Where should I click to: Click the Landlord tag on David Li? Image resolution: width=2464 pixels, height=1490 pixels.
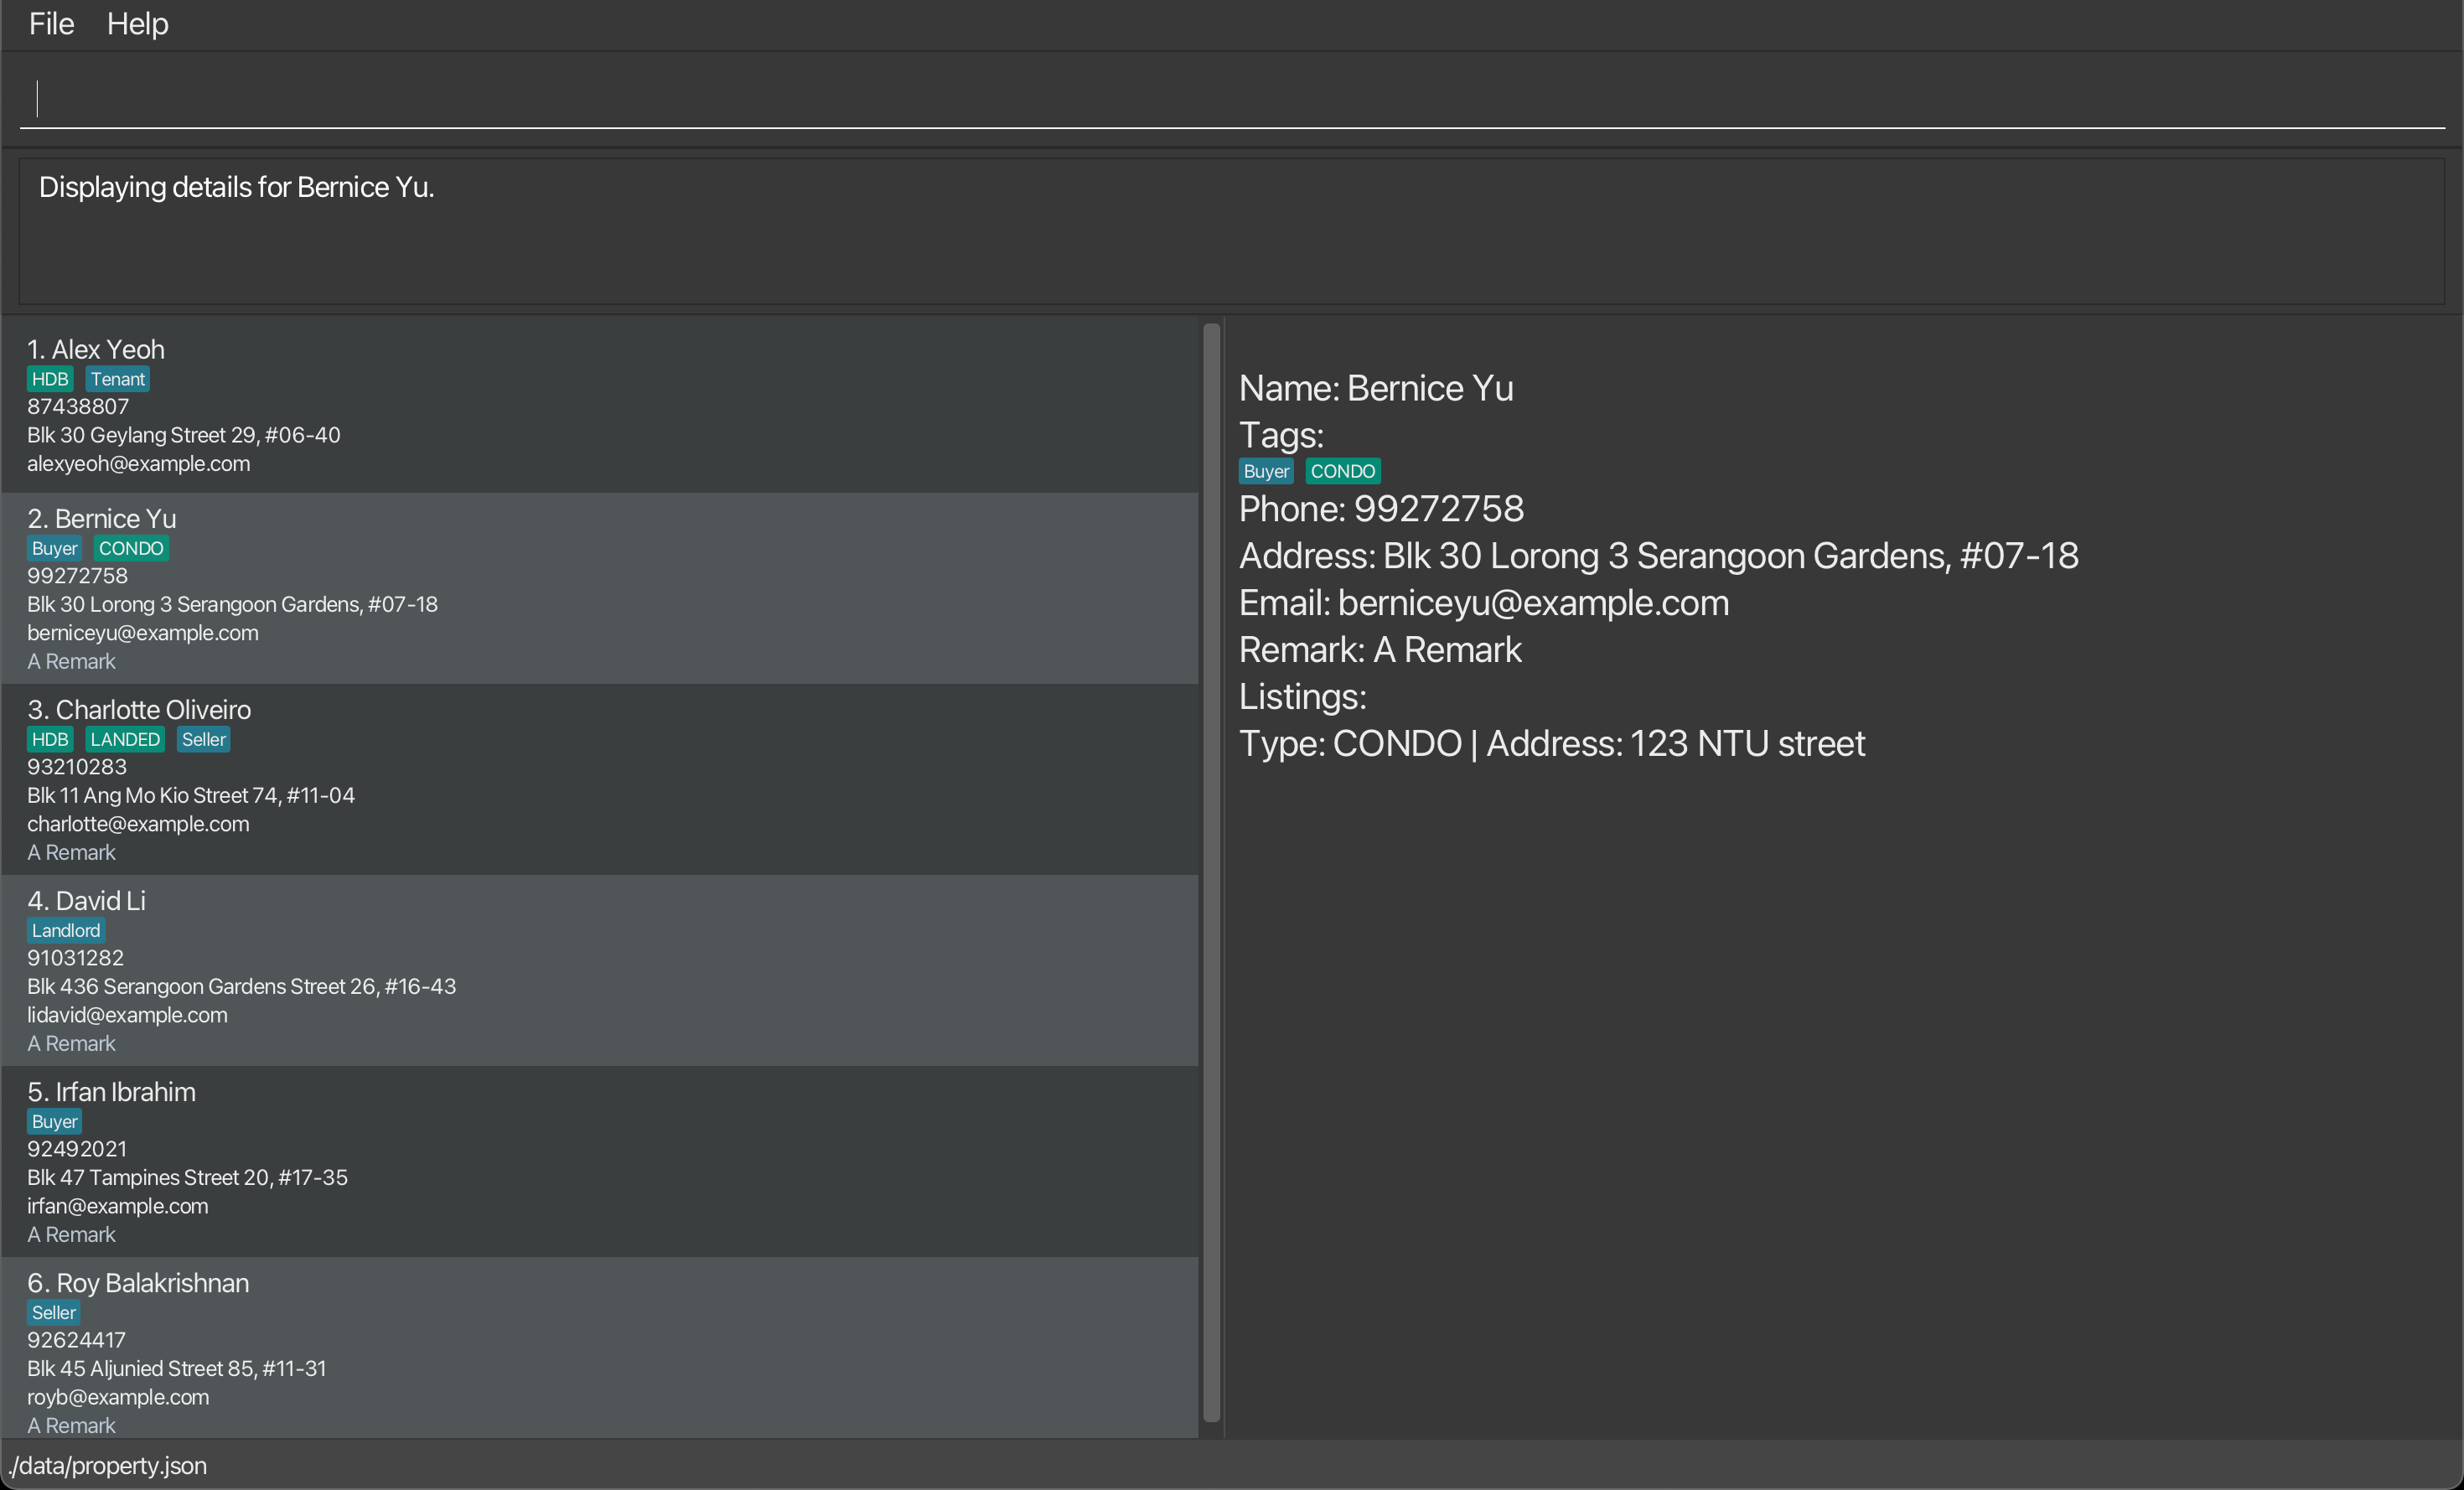coord(66,930)
